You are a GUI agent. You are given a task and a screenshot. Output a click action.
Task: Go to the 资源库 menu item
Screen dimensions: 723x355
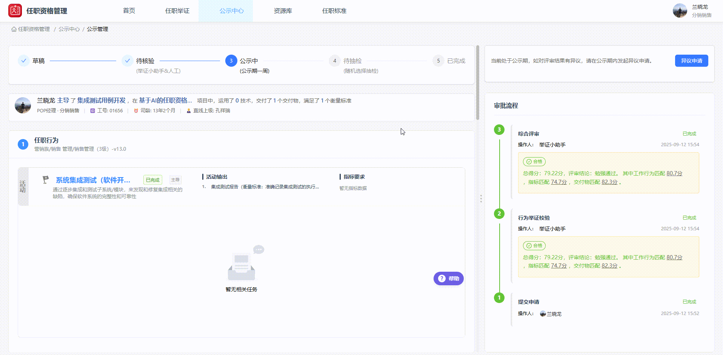click(x=283, y=11)
